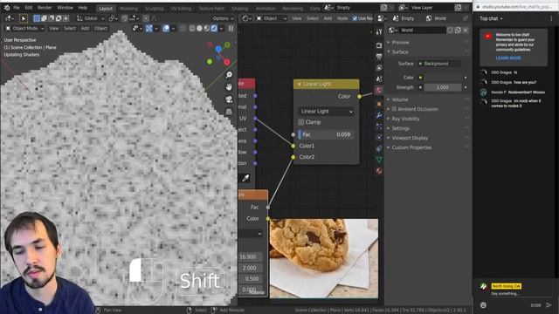Switch to rendered shading mode
559x314 pixels.
coord(214,28)
